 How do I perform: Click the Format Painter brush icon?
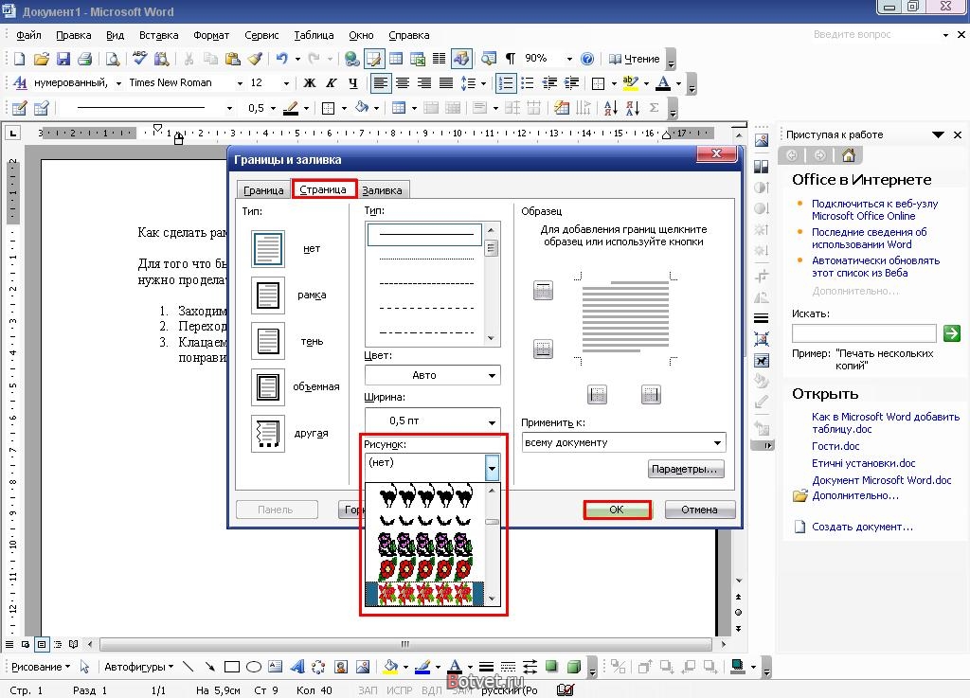[x=254, y=59]
